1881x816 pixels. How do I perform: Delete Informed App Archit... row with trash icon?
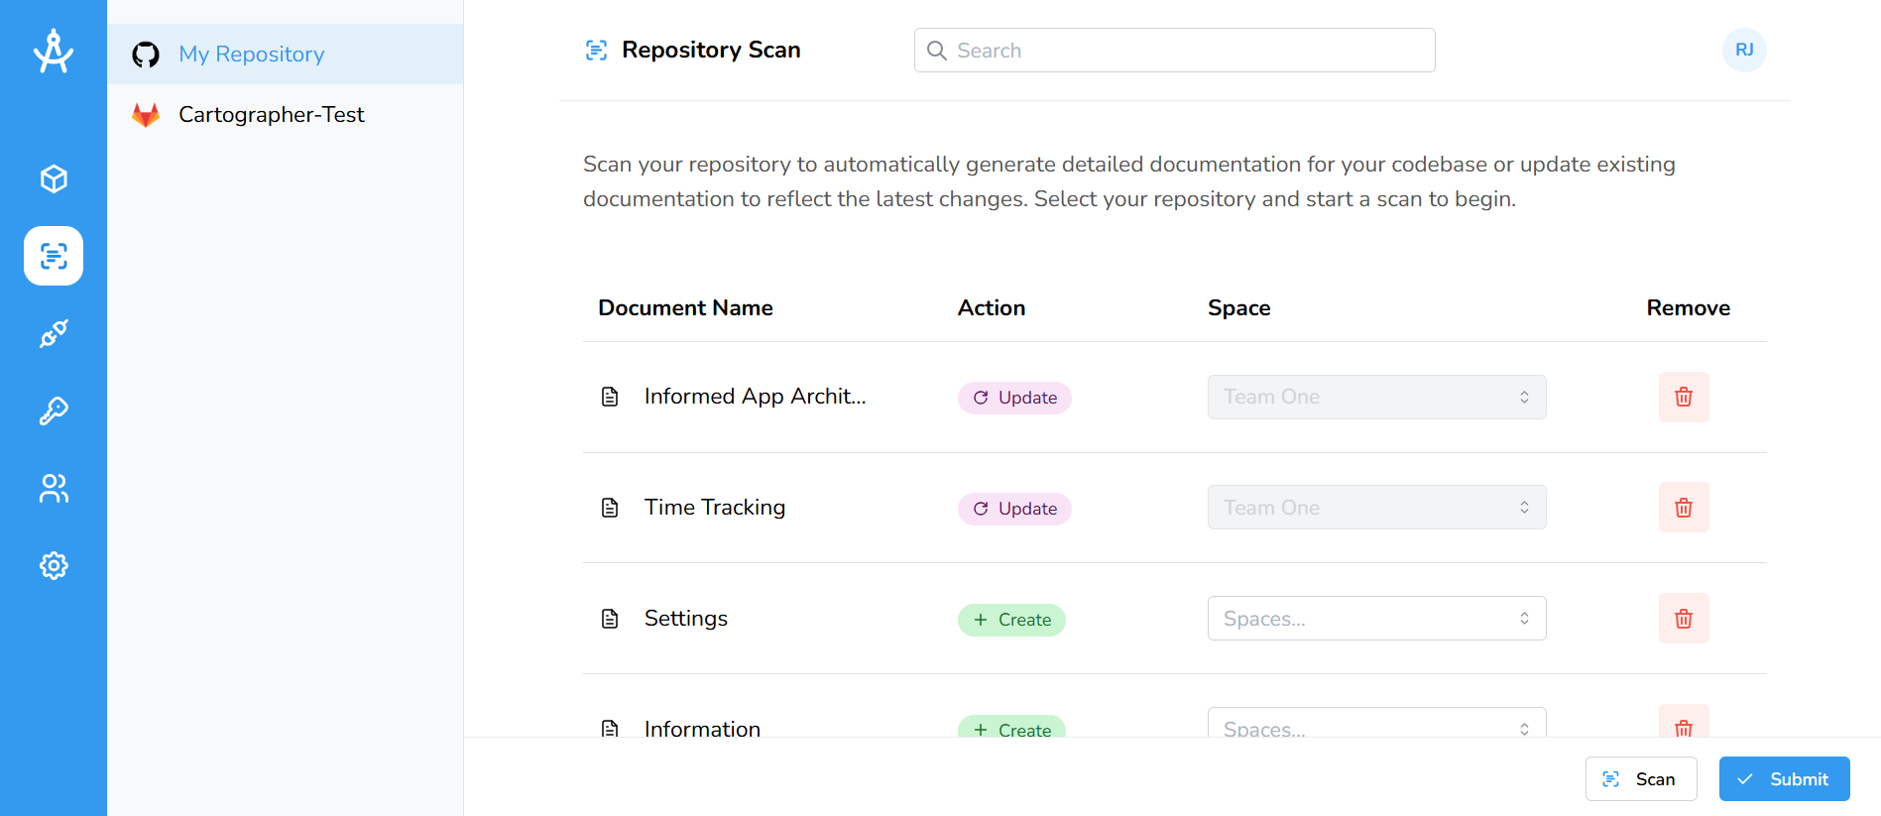(x=1684, y=397)
